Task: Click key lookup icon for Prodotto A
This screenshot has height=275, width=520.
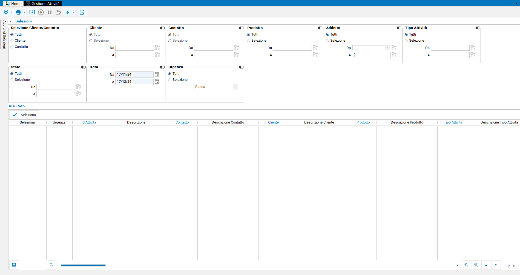Action: coord(315,55)
